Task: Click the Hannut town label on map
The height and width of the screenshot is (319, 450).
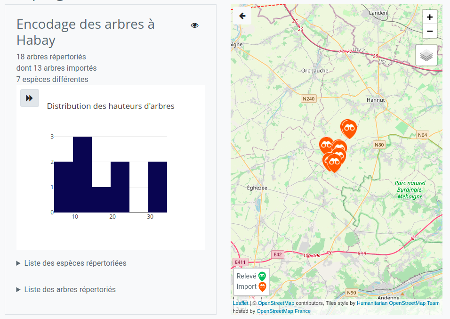Action: tap(376, 100)
